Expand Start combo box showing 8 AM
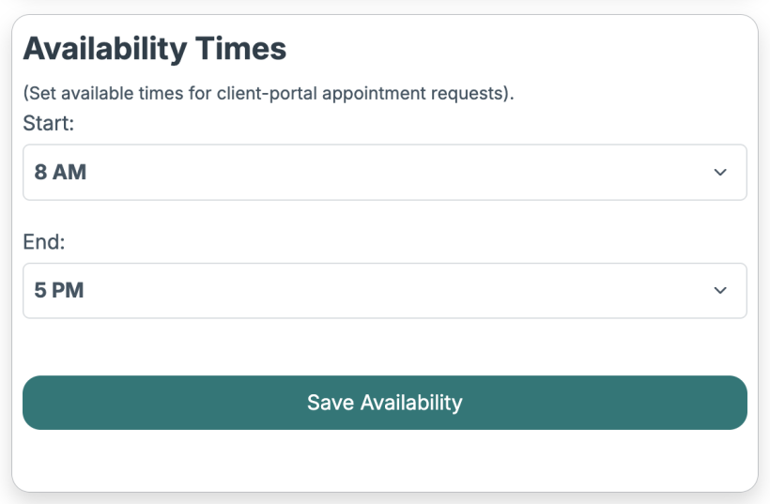Viewport: 770px width, 504px height. click(384, 173)
